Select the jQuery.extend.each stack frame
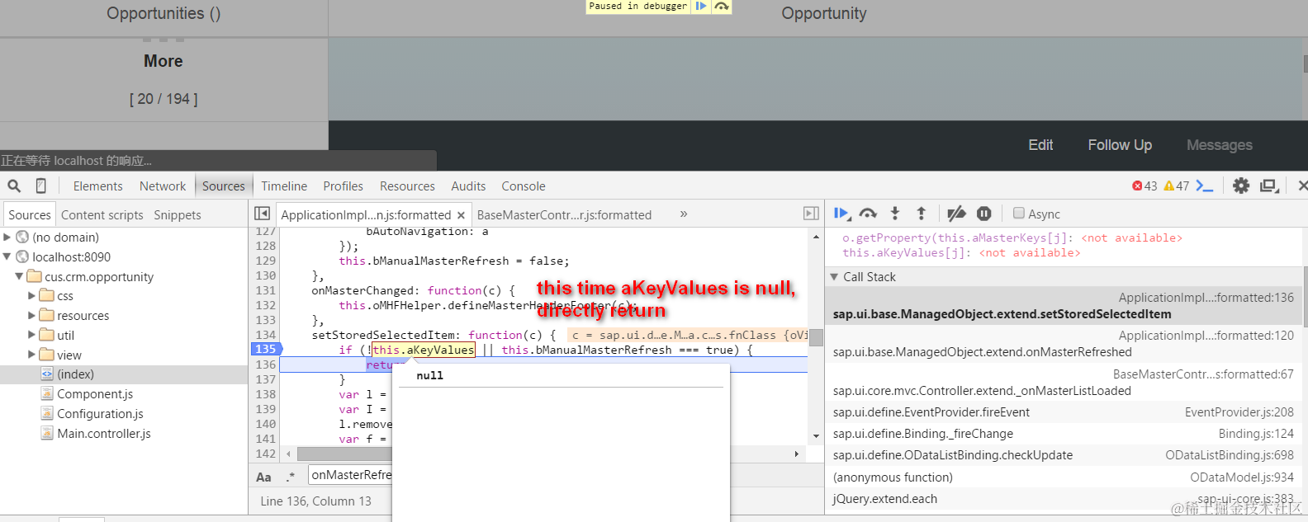 (x=1064, y=499)
